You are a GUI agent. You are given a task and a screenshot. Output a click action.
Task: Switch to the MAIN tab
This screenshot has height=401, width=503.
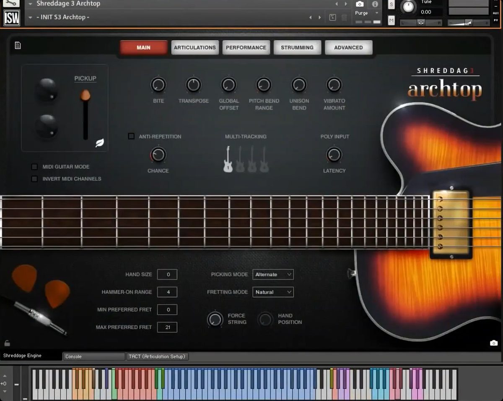tap(143, 47)
